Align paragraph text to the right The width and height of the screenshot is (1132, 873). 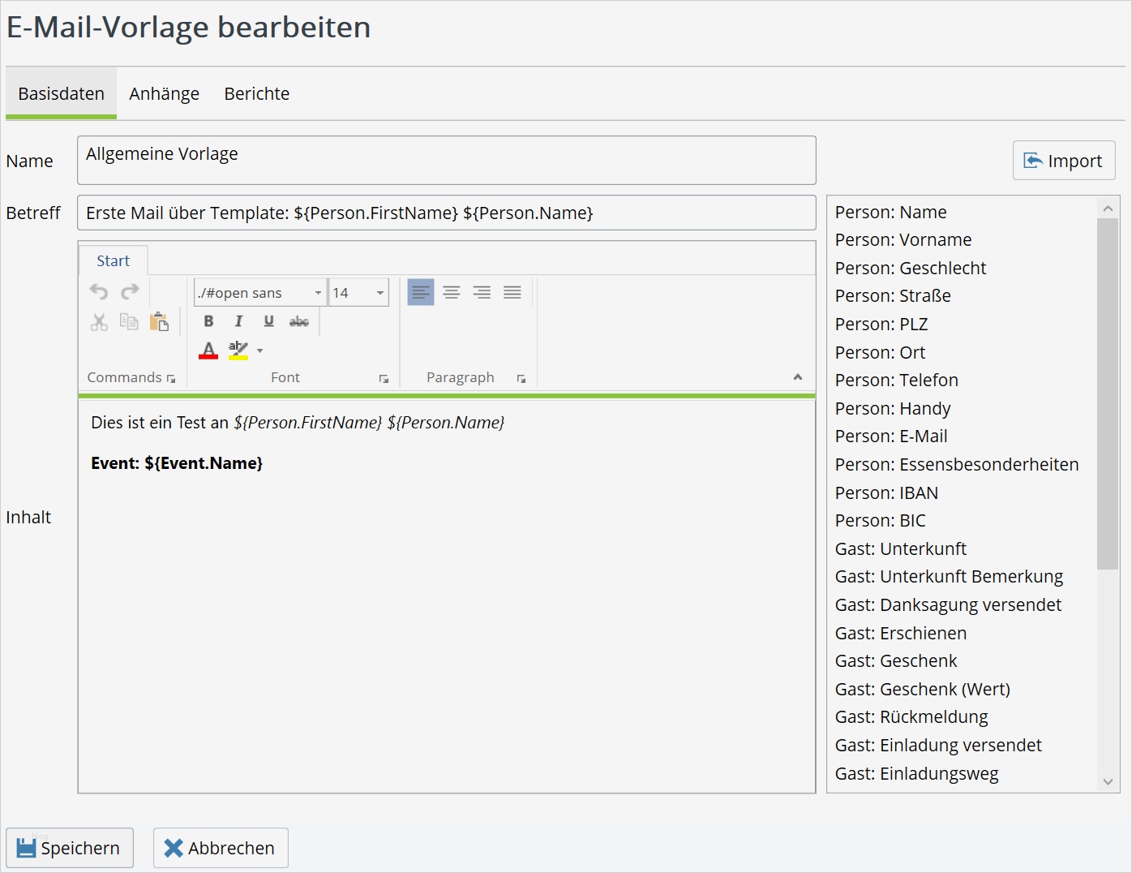pyautogui.click(x=482, y=293)
